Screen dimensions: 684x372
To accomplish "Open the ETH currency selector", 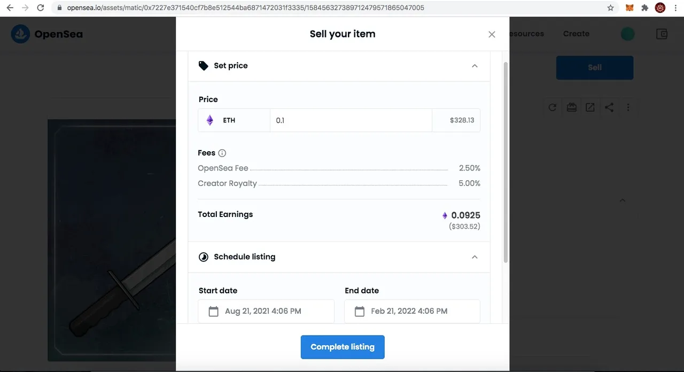I will 234,120.
